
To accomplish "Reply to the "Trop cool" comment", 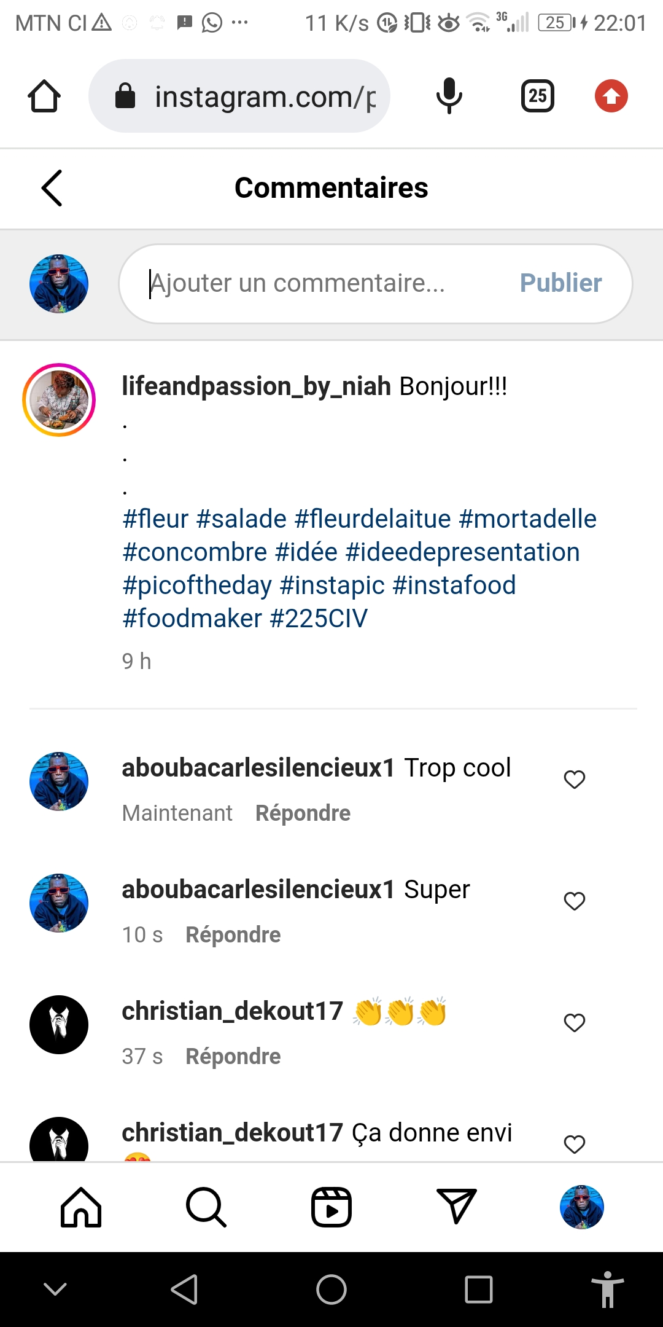I will (303, 813).
